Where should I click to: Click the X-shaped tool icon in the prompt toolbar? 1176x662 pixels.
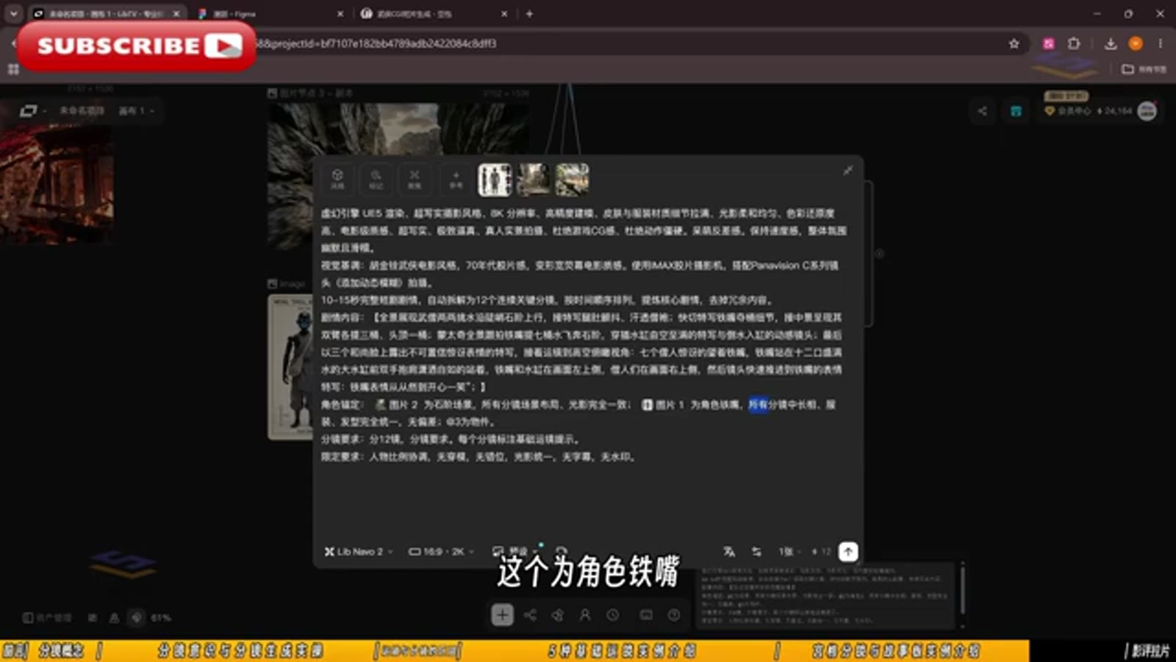point(415,179)
